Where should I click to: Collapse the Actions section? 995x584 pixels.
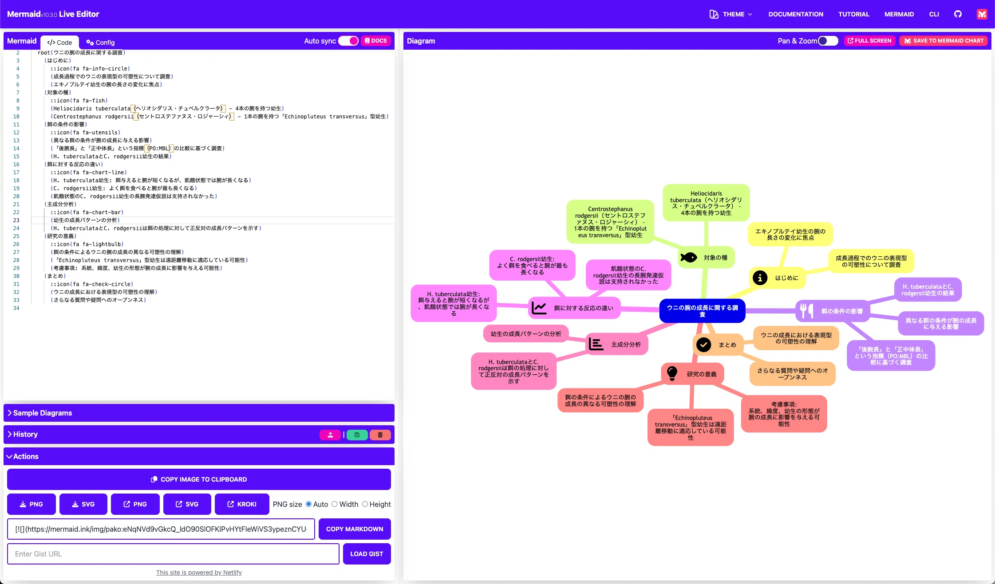pyautogui.click(x=199, y=456)
